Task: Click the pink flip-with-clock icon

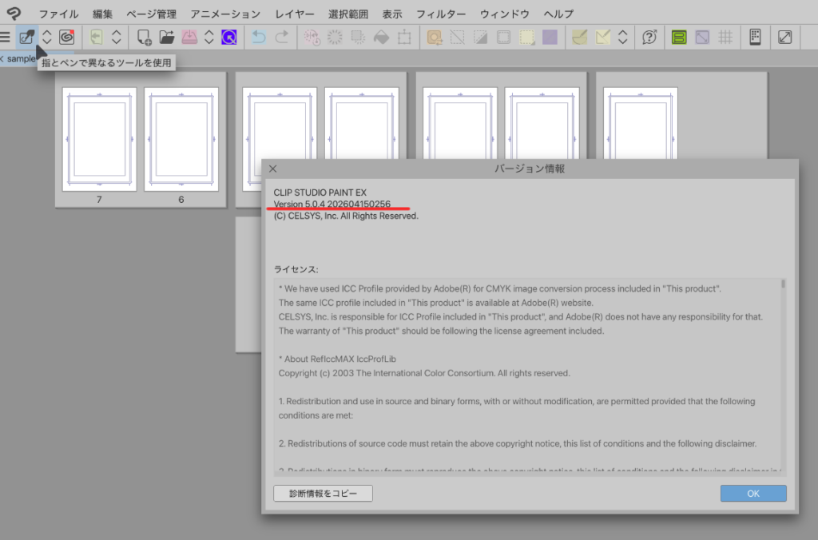Action: (312, 37)
